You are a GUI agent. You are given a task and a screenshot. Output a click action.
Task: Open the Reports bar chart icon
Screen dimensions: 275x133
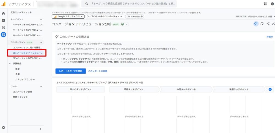pos(3,20)
